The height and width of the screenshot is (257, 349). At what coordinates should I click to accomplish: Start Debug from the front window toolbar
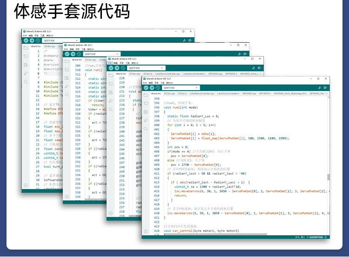point(158,88)
